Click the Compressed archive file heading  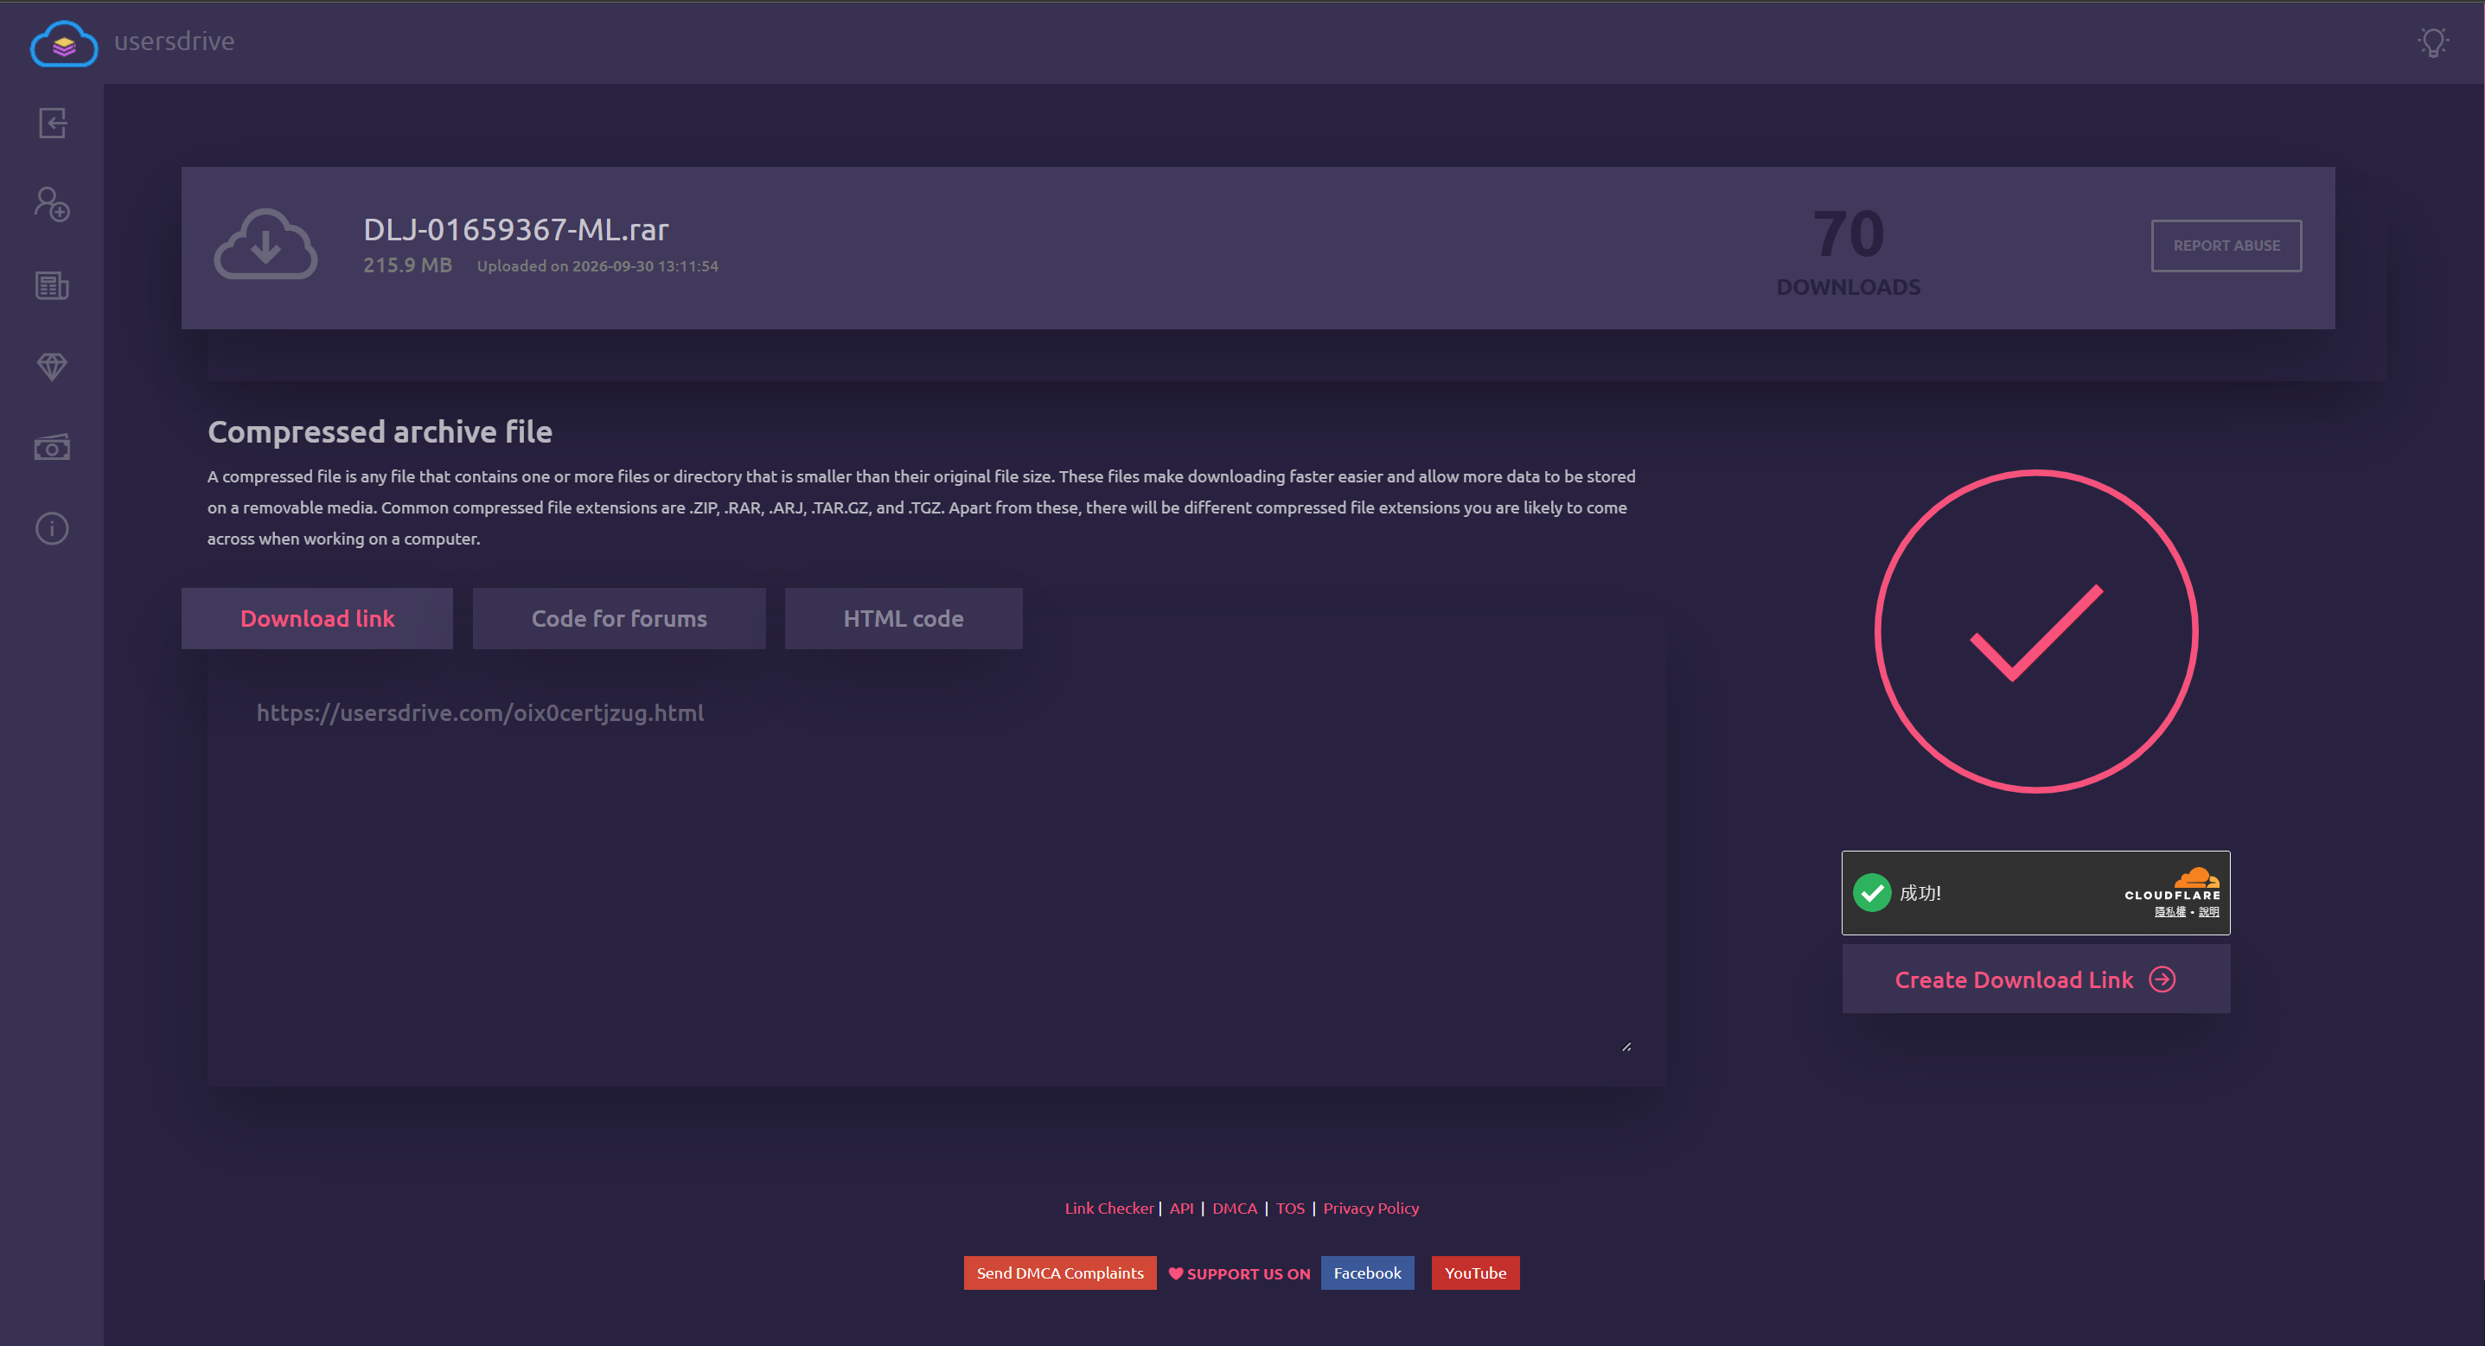[x=379, y=432]
